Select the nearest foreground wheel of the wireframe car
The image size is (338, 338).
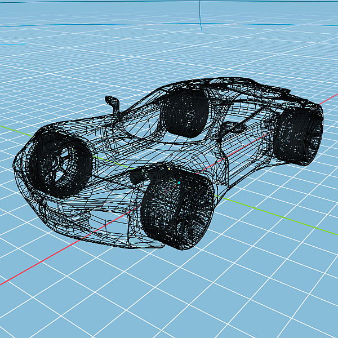178,209
